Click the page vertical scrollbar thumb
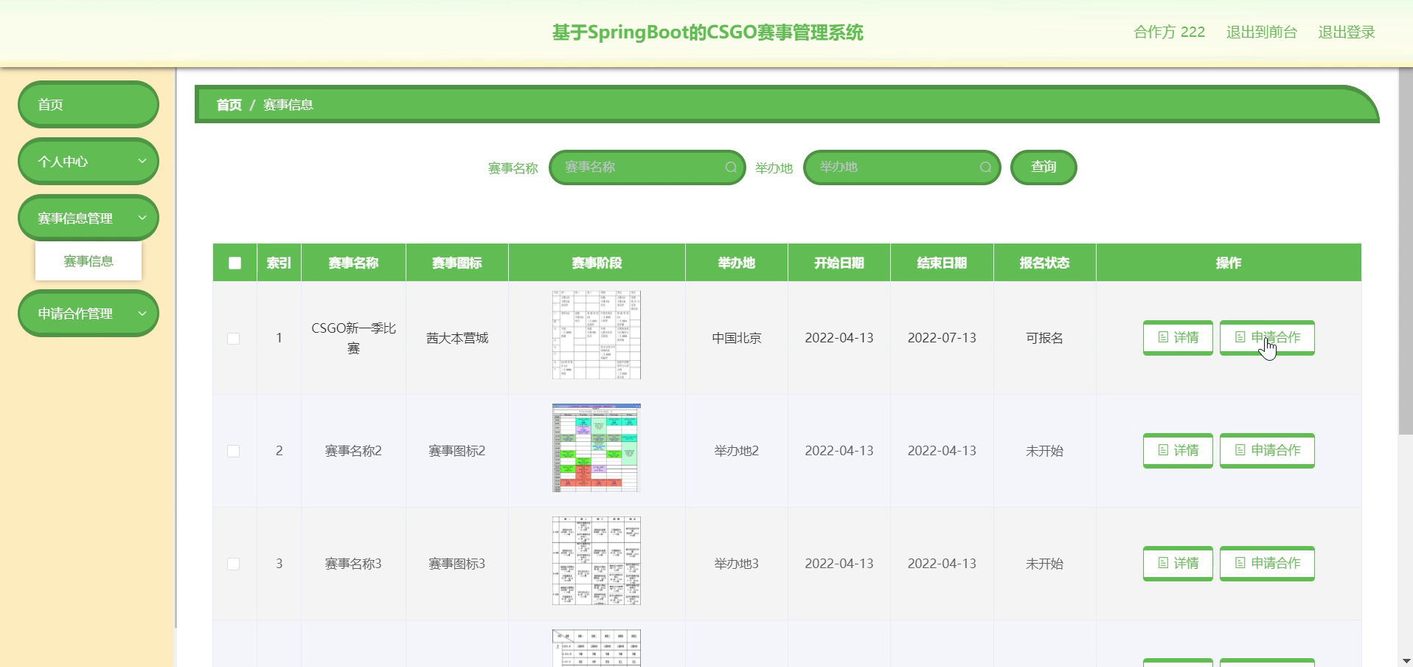Screen dimensions: 1413x667 click(1406, 251)
